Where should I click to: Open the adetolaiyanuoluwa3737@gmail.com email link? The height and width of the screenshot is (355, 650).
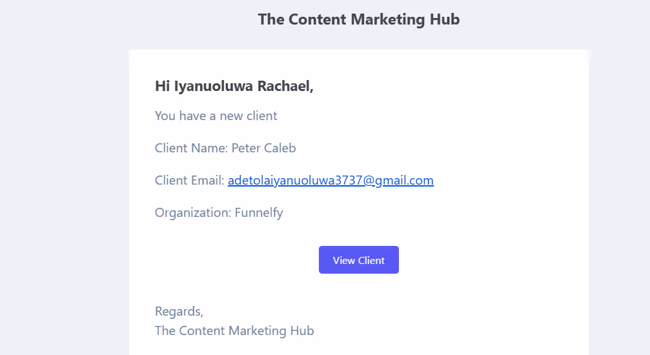pyautogui.click(x=330, y=180)
